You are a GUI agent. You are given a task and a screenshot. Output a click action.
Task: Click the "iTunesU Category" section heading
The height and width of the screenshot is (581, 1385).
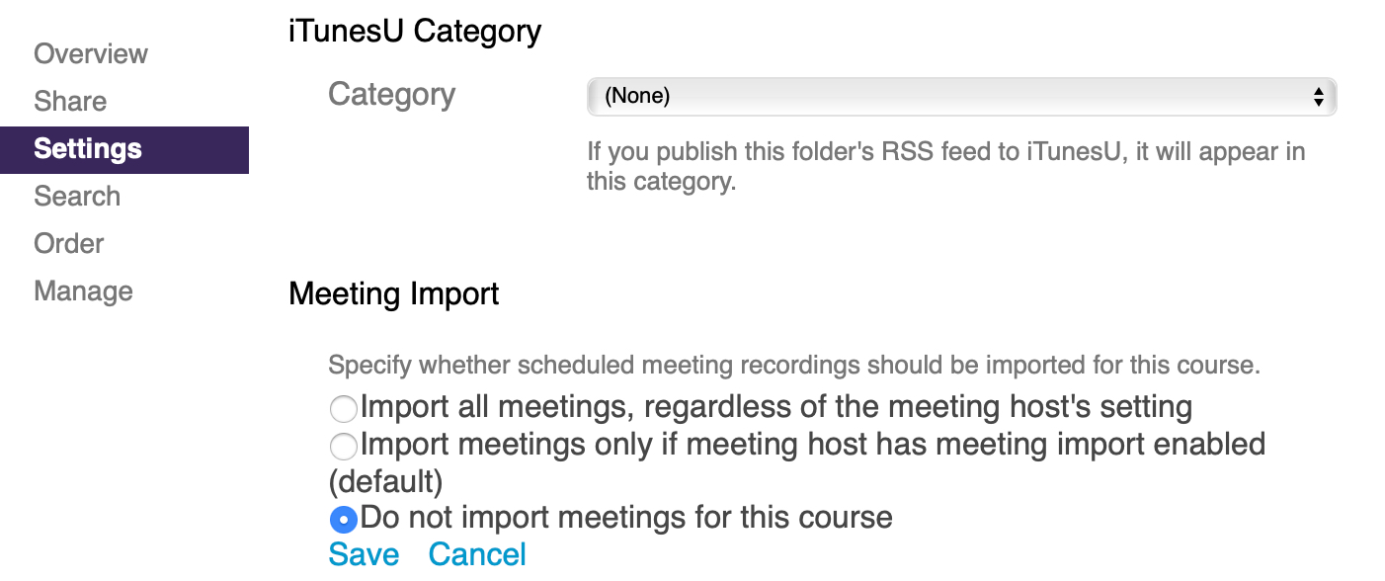pos(415,32)
